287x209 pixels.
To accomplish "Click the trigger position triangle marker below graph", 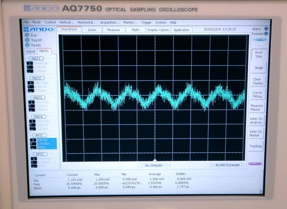I will tap(155, 160).
